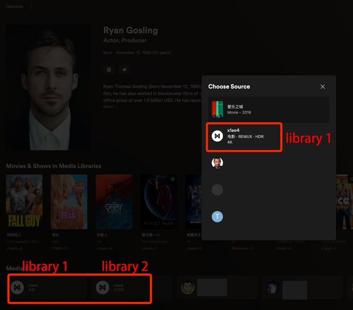This screenshot has width=353, height=310.
Task: Open the x1ao4 电影 media library card
Action: click(x=48, y=288)
